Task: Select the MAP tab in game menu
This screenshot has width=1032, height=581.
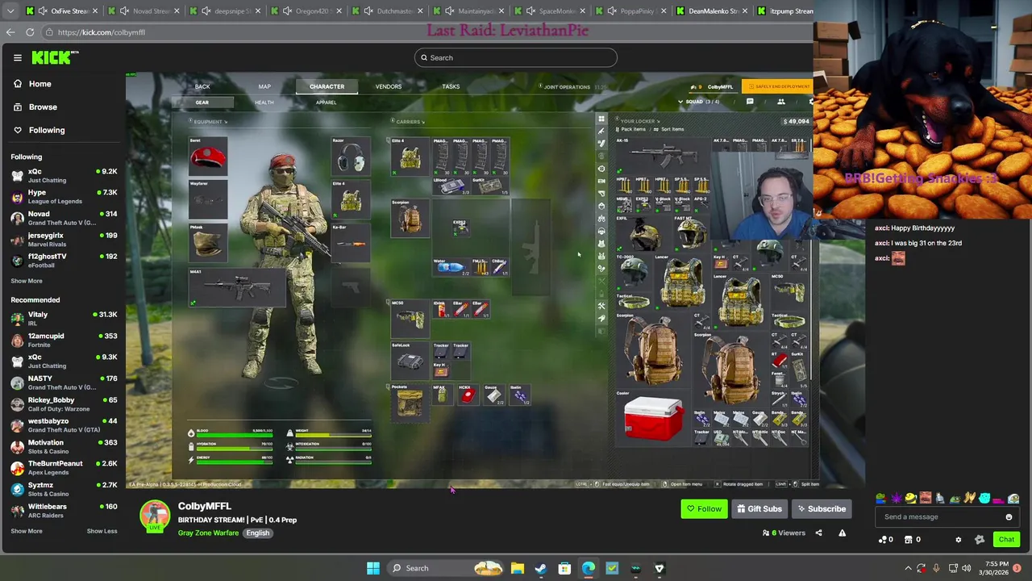Action: (264, 87)
